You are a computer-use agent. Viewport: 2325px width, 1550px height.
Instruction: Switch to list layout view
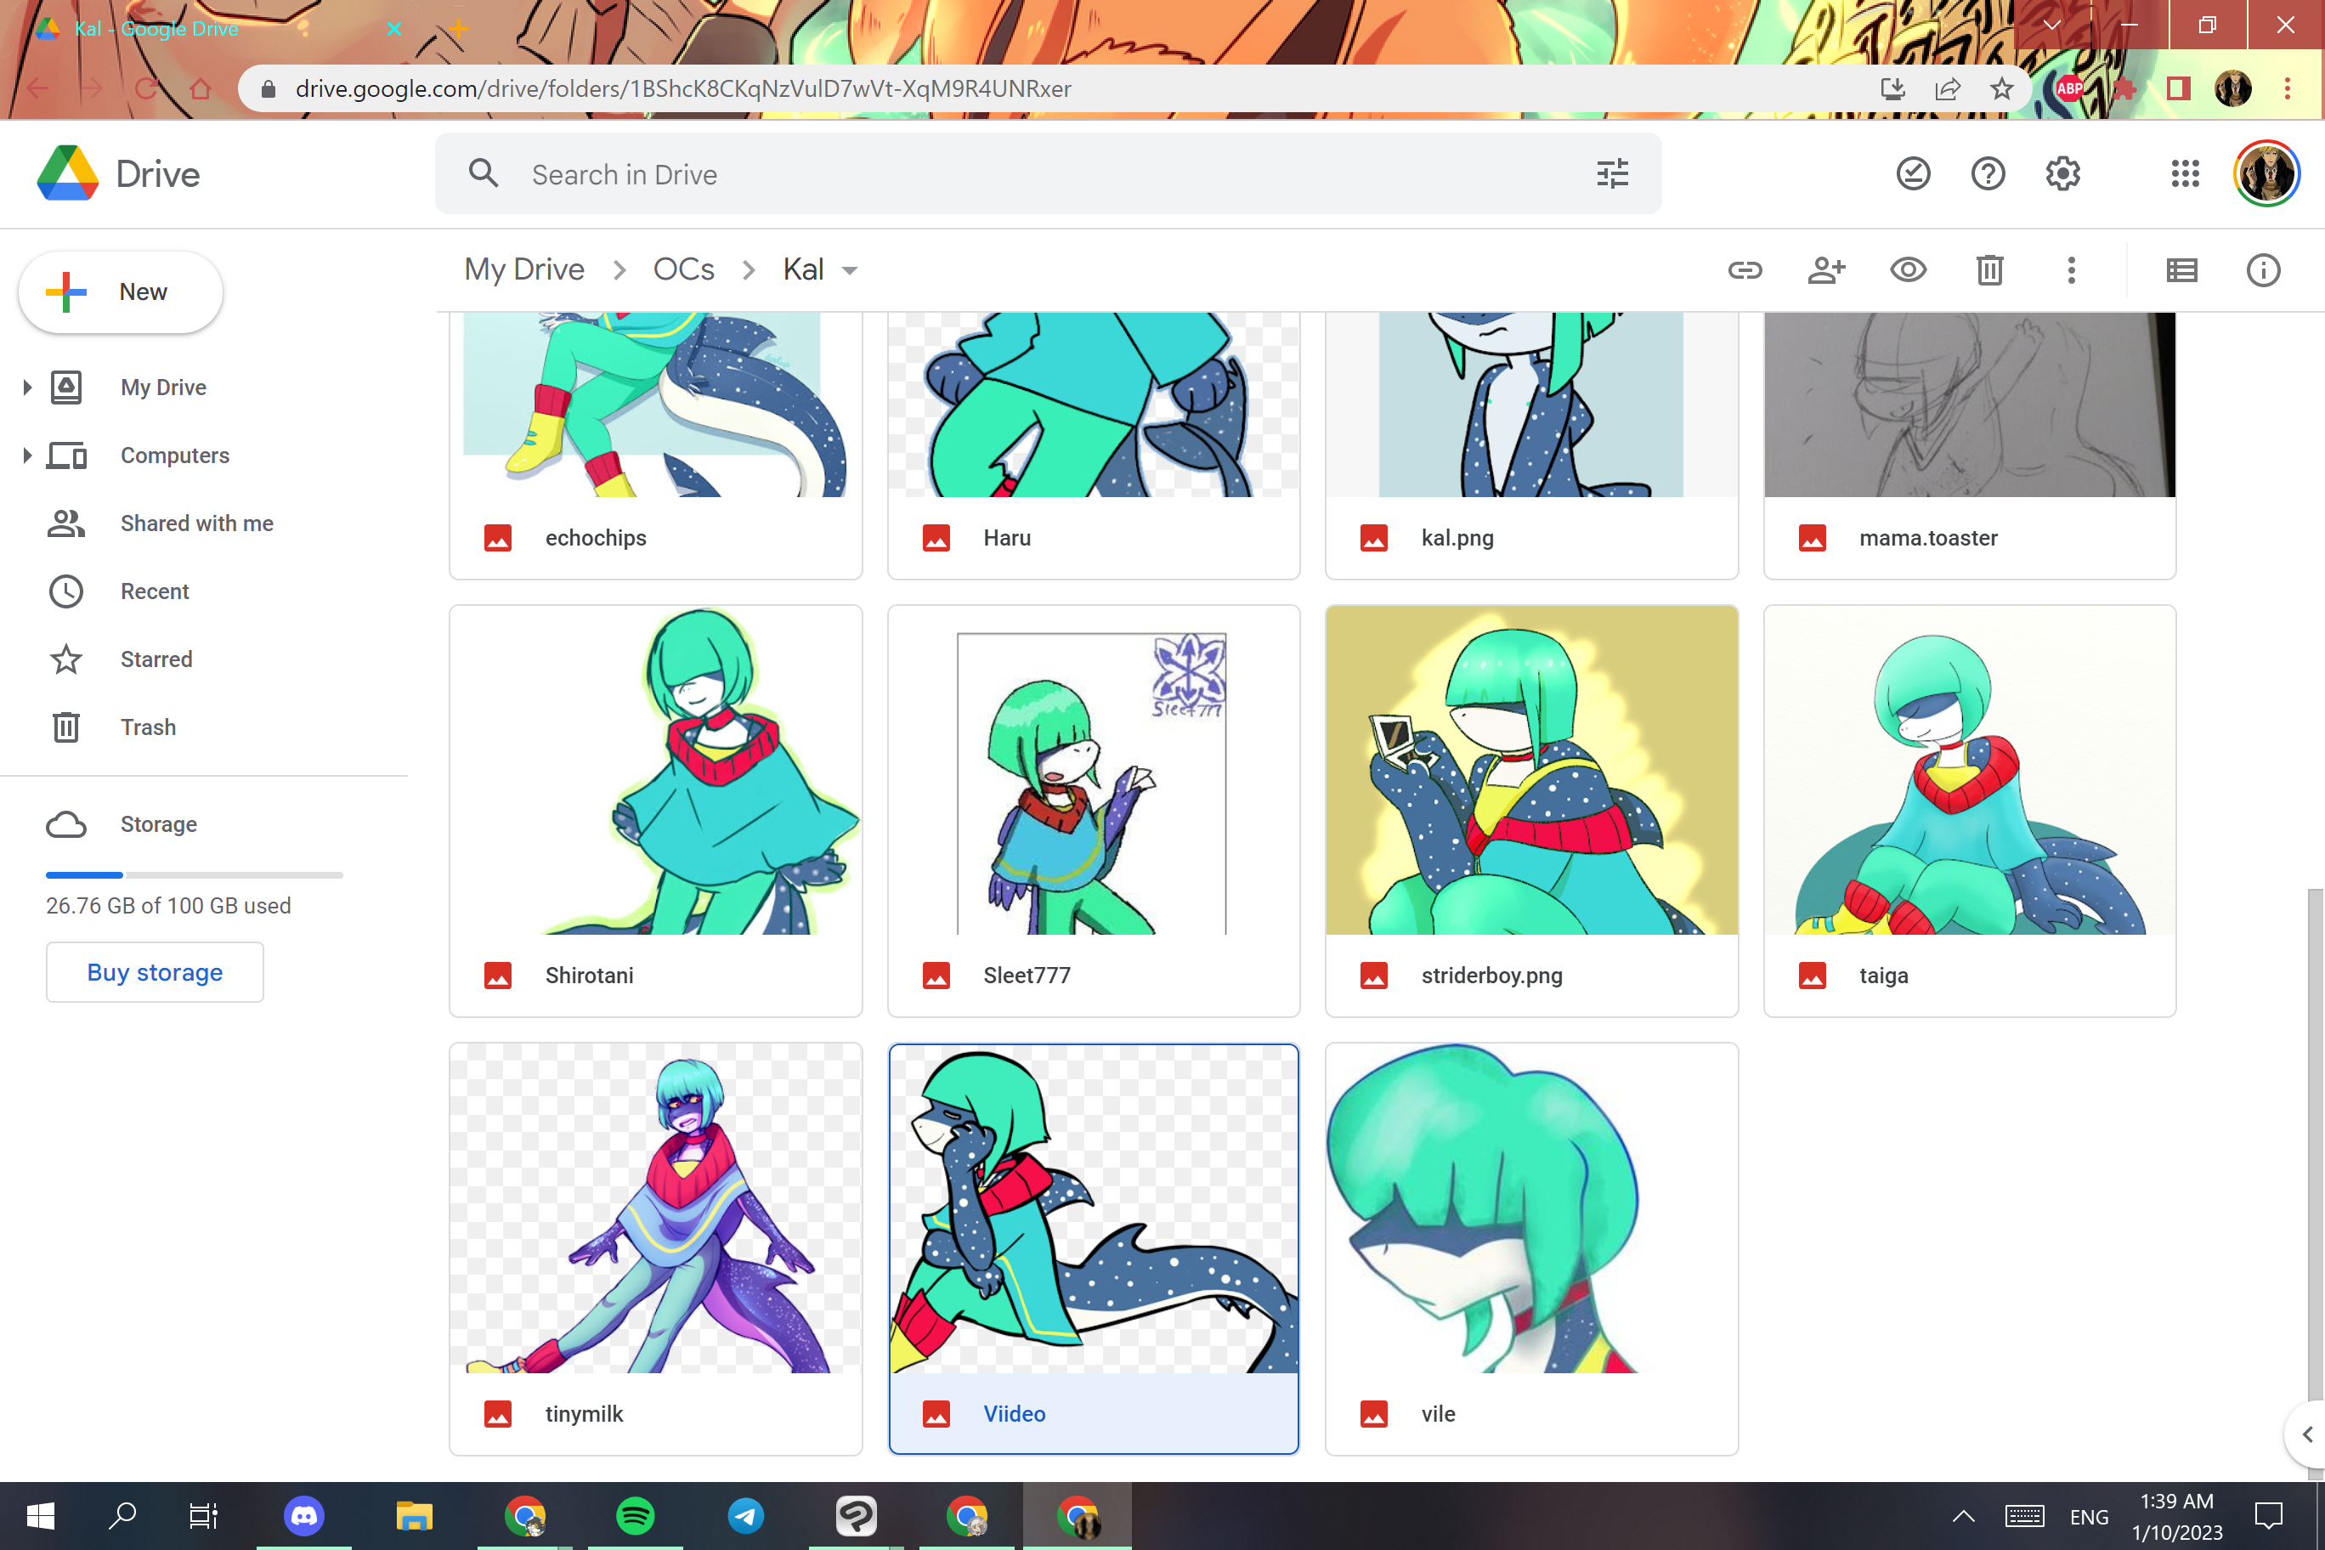click(x=2181, y=270)
